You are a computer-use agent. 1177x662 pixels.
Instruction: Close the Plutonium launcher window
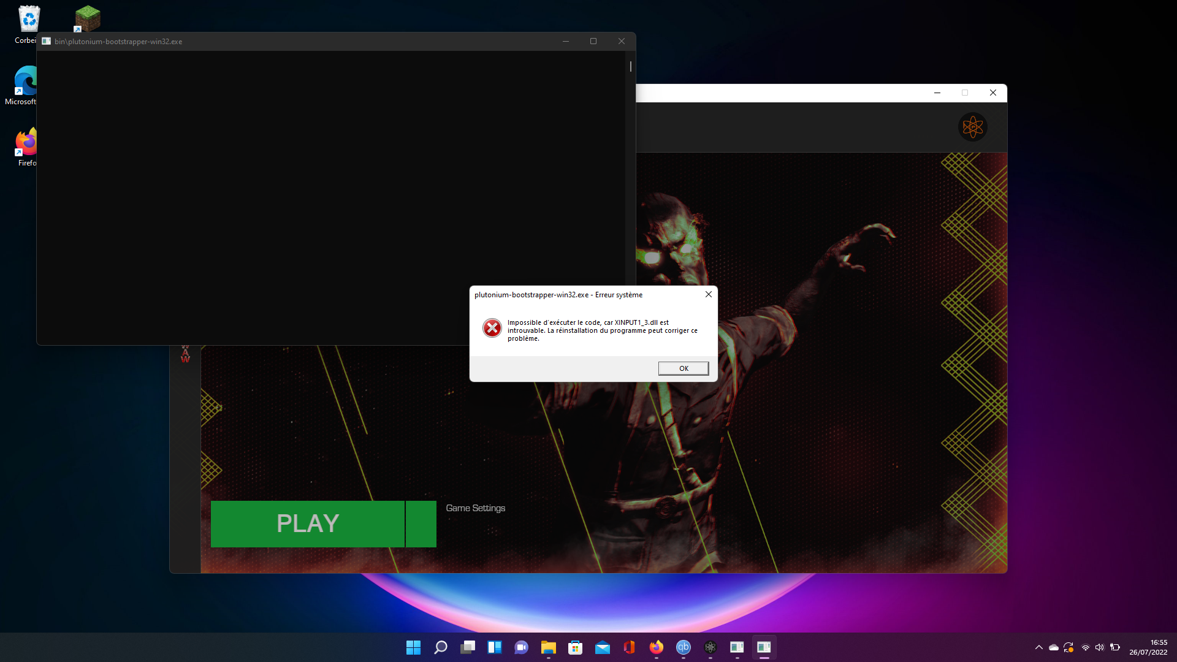(993, 93)
